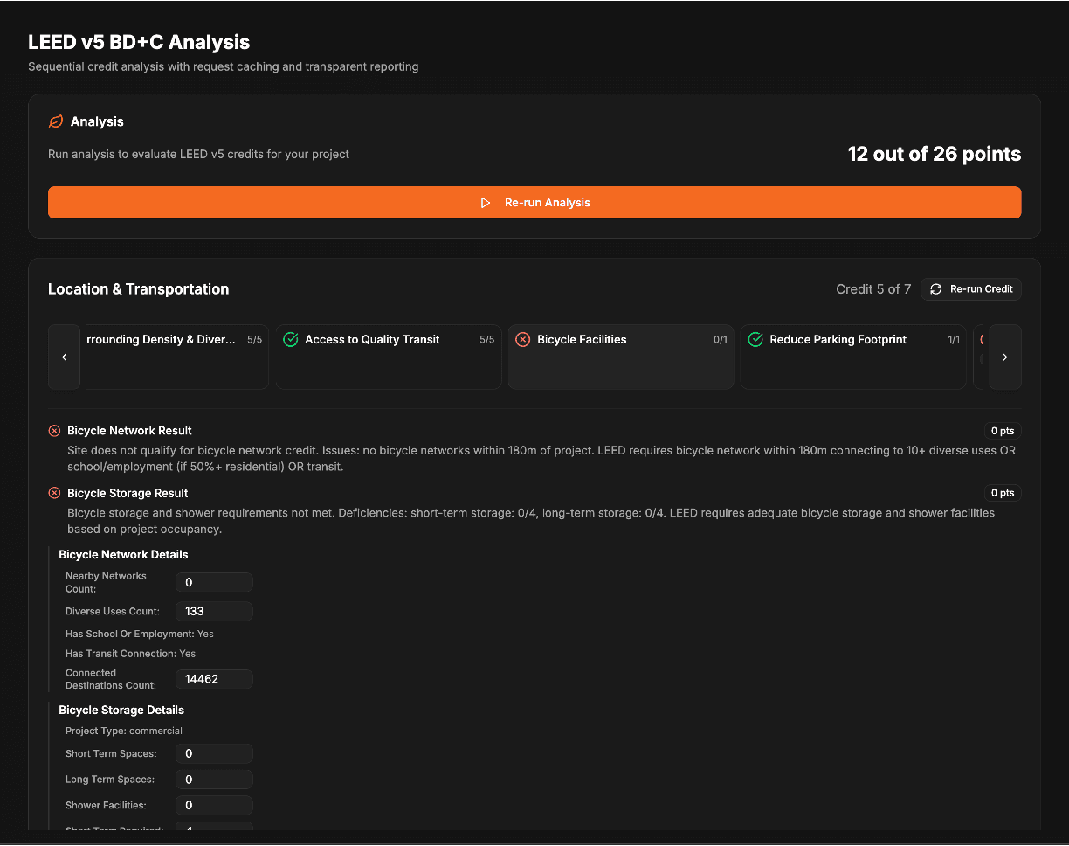The height and width of the screenshot is (846, 1069).
Task: Click green checkmark on Reduce Parking Footprint
Action: [755, 340]
